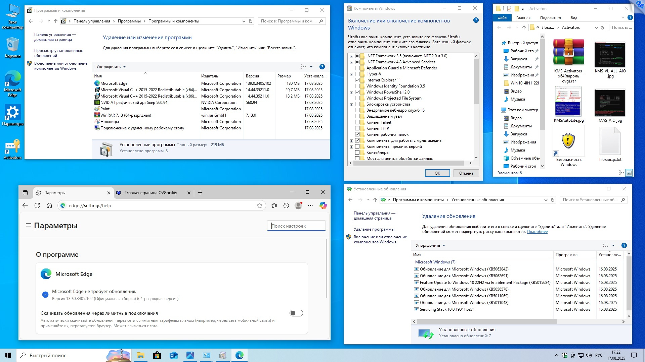The height and width of the screenshot is (362, 645).
Task: Expand .NET Framework 3.5 tree node
Action: (x=351, y=56)
